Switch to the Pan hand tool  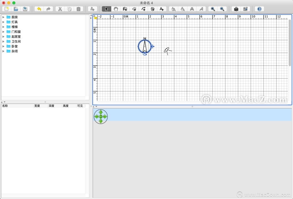coord(116,9)
